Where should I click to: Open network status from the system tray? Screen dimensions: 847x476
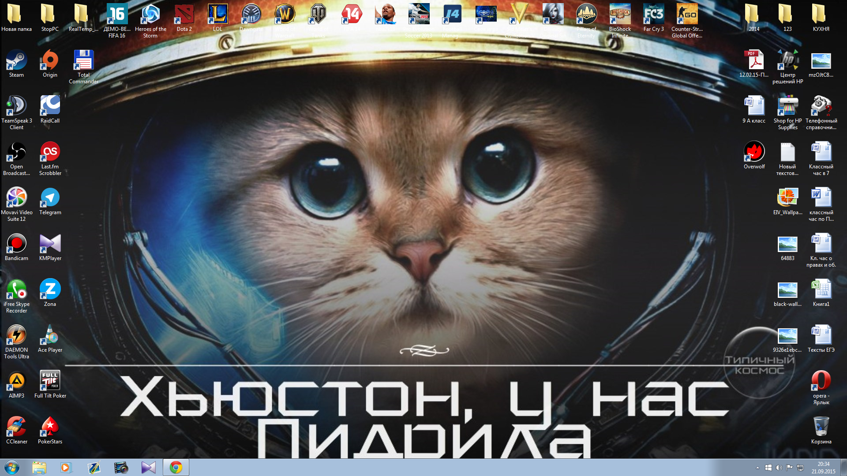(x=801, y=468)
